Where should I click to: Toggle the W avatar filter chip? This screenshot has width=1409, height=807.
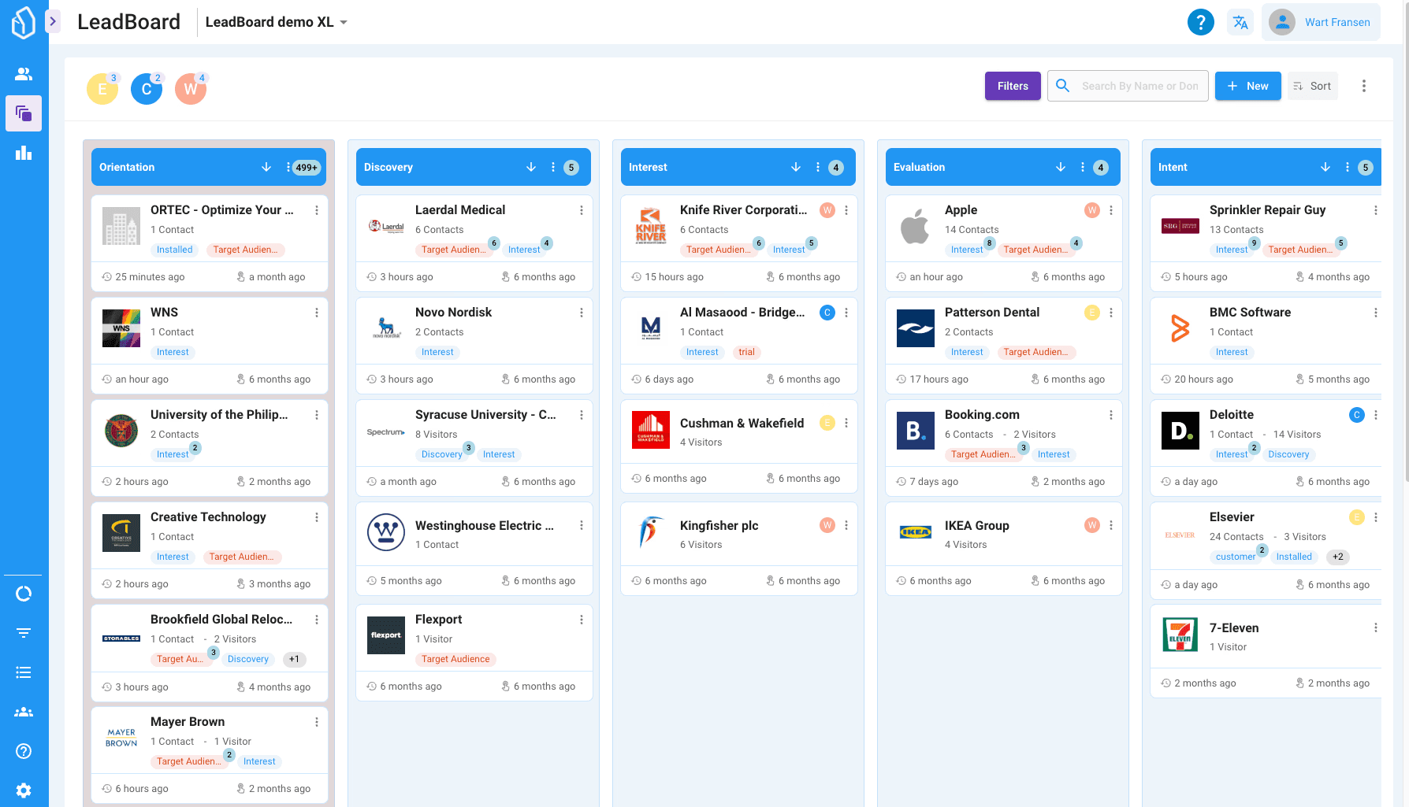190,89
